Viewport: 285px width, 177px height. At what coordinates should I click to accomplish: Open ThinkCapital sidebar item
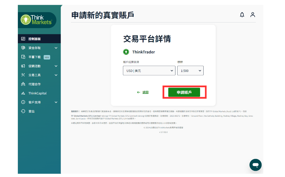[39, 93]
